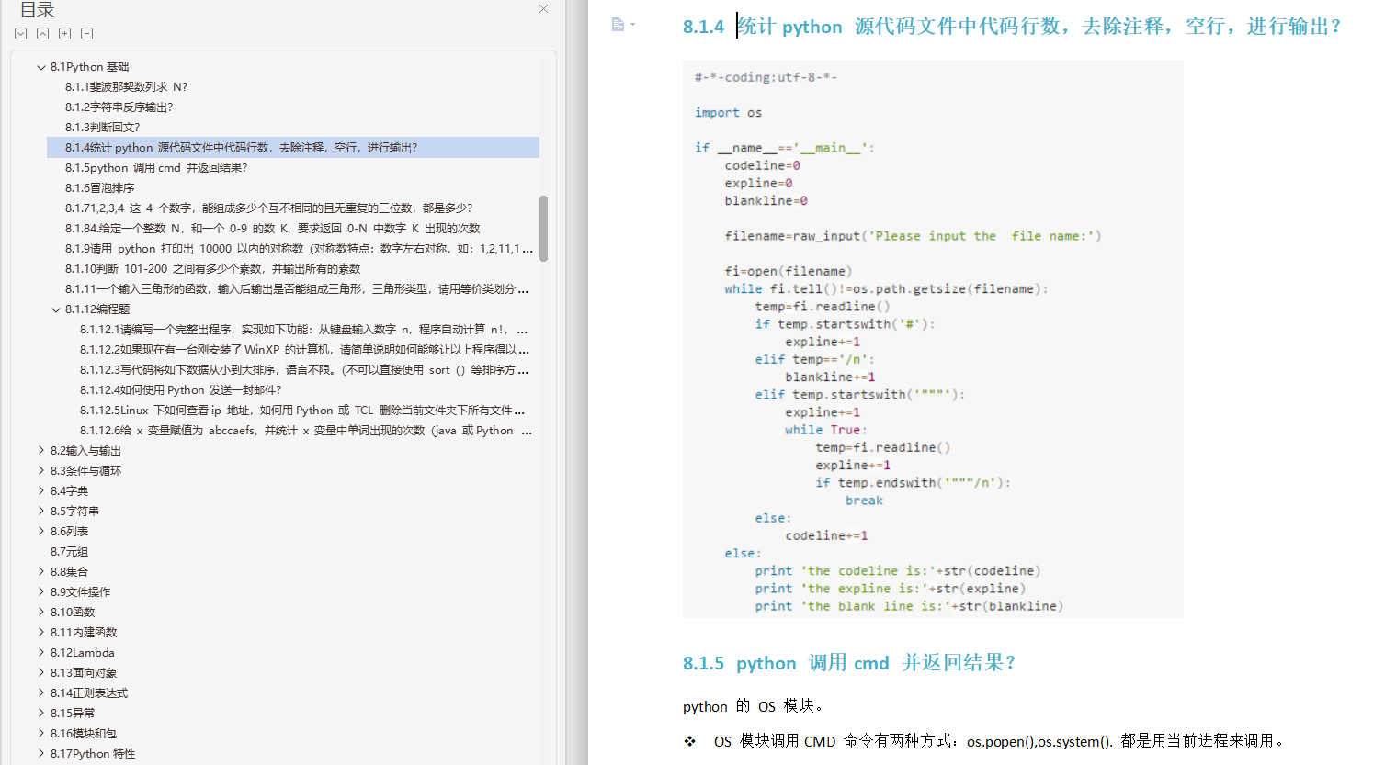Expand the 8.8集合 section
Viewport: 1385px width, 765px height.
[41, 571]
